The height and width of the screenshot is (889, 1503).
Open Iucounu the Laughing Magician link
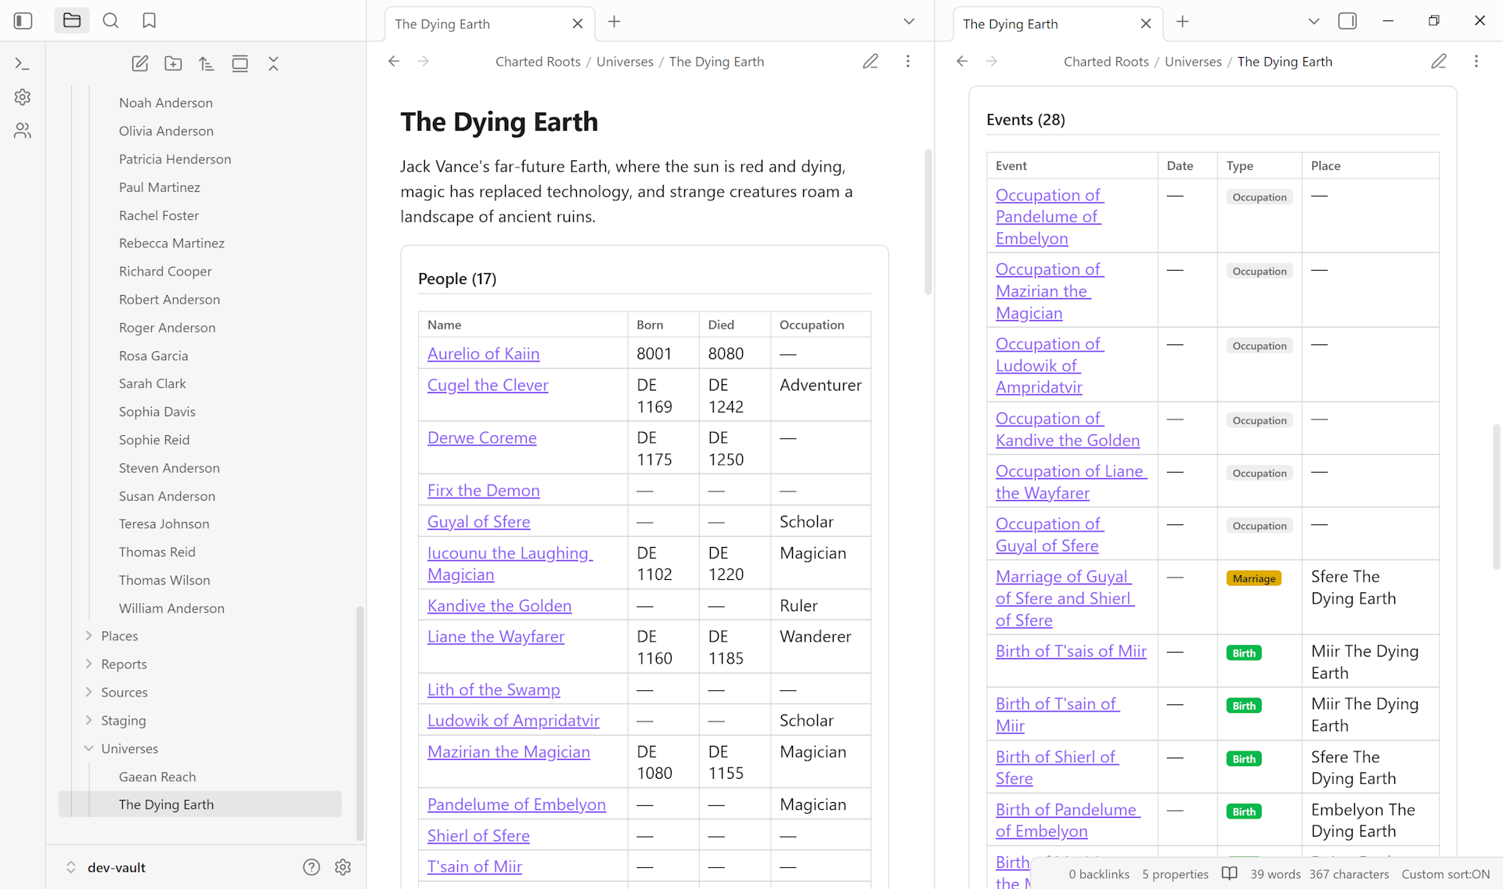coord(510,563)
